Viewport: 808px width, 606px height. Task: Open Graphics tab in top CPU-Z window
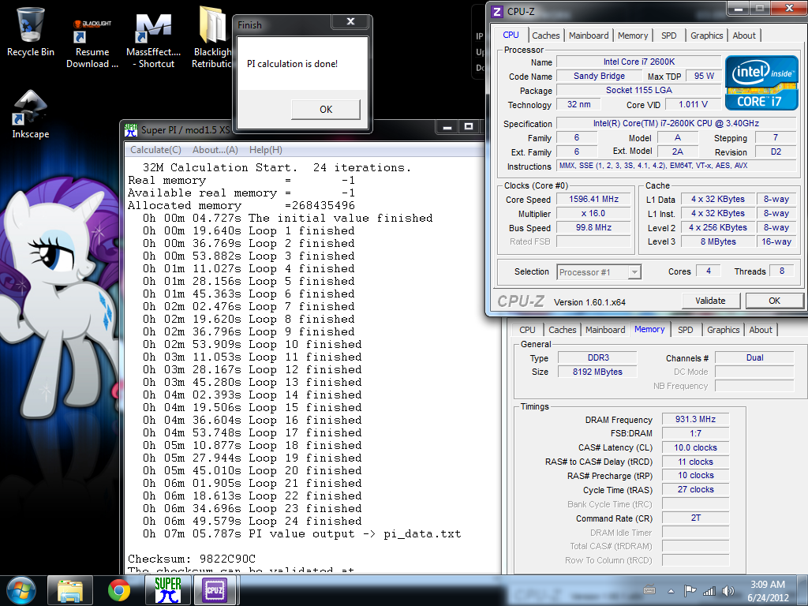(x=706, y=36)
